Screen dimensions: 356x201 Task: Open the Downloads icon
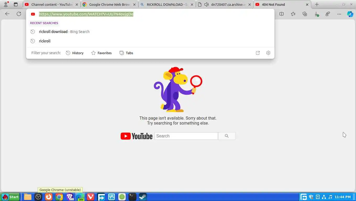point(316,14)
